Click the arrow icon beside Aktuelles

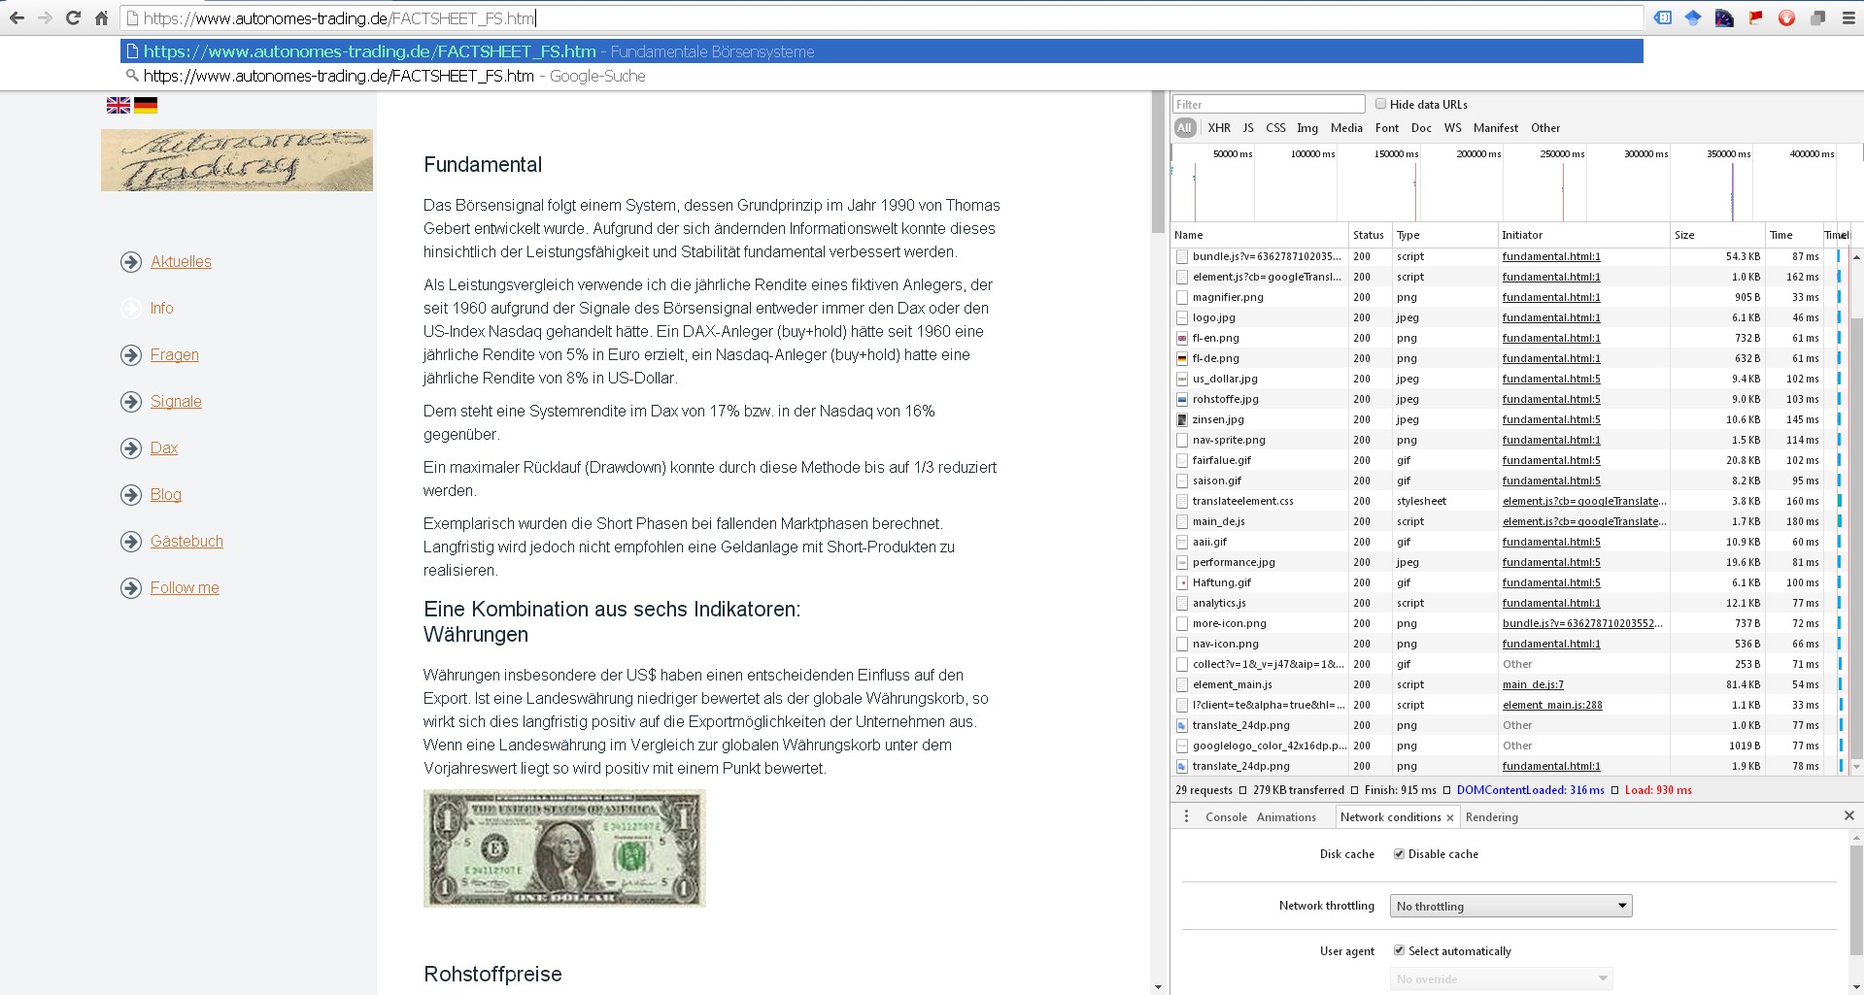coord(131,262)
